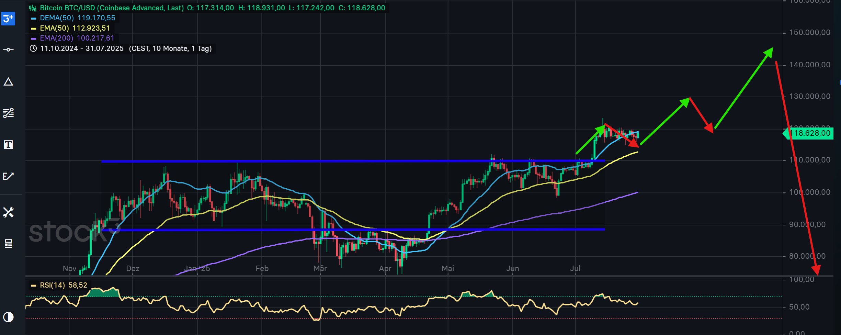This screenshot has height=335, width=841.
Task: Open the Bitcoin BTC/USD instrument title
Action: click(x=112, y=8)
